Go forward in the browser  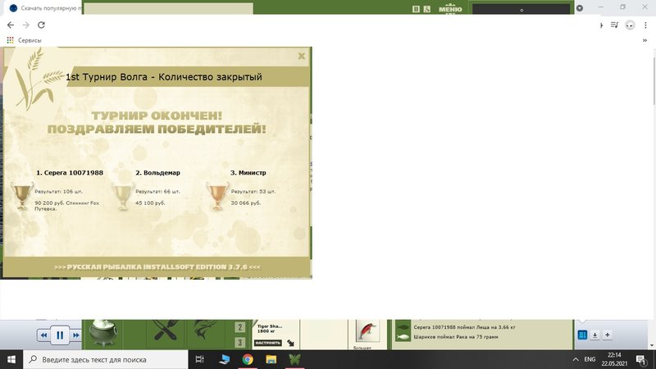point(26,25)
